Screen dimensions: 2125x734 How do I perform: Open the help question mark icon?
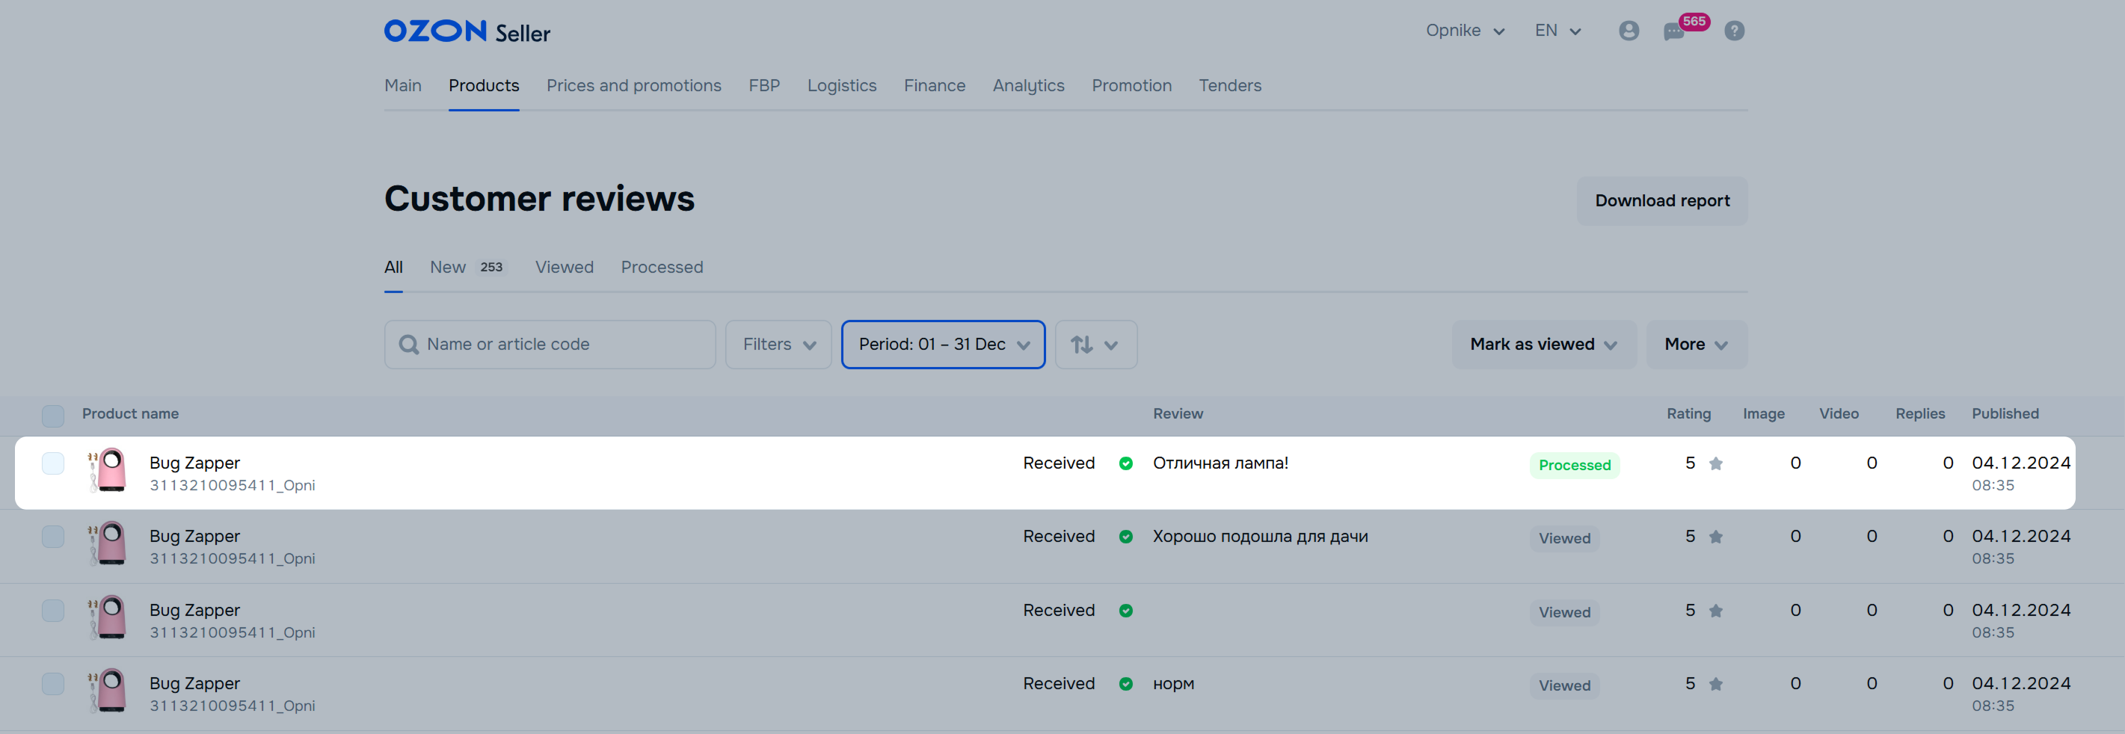click(x=1734, y=31)
